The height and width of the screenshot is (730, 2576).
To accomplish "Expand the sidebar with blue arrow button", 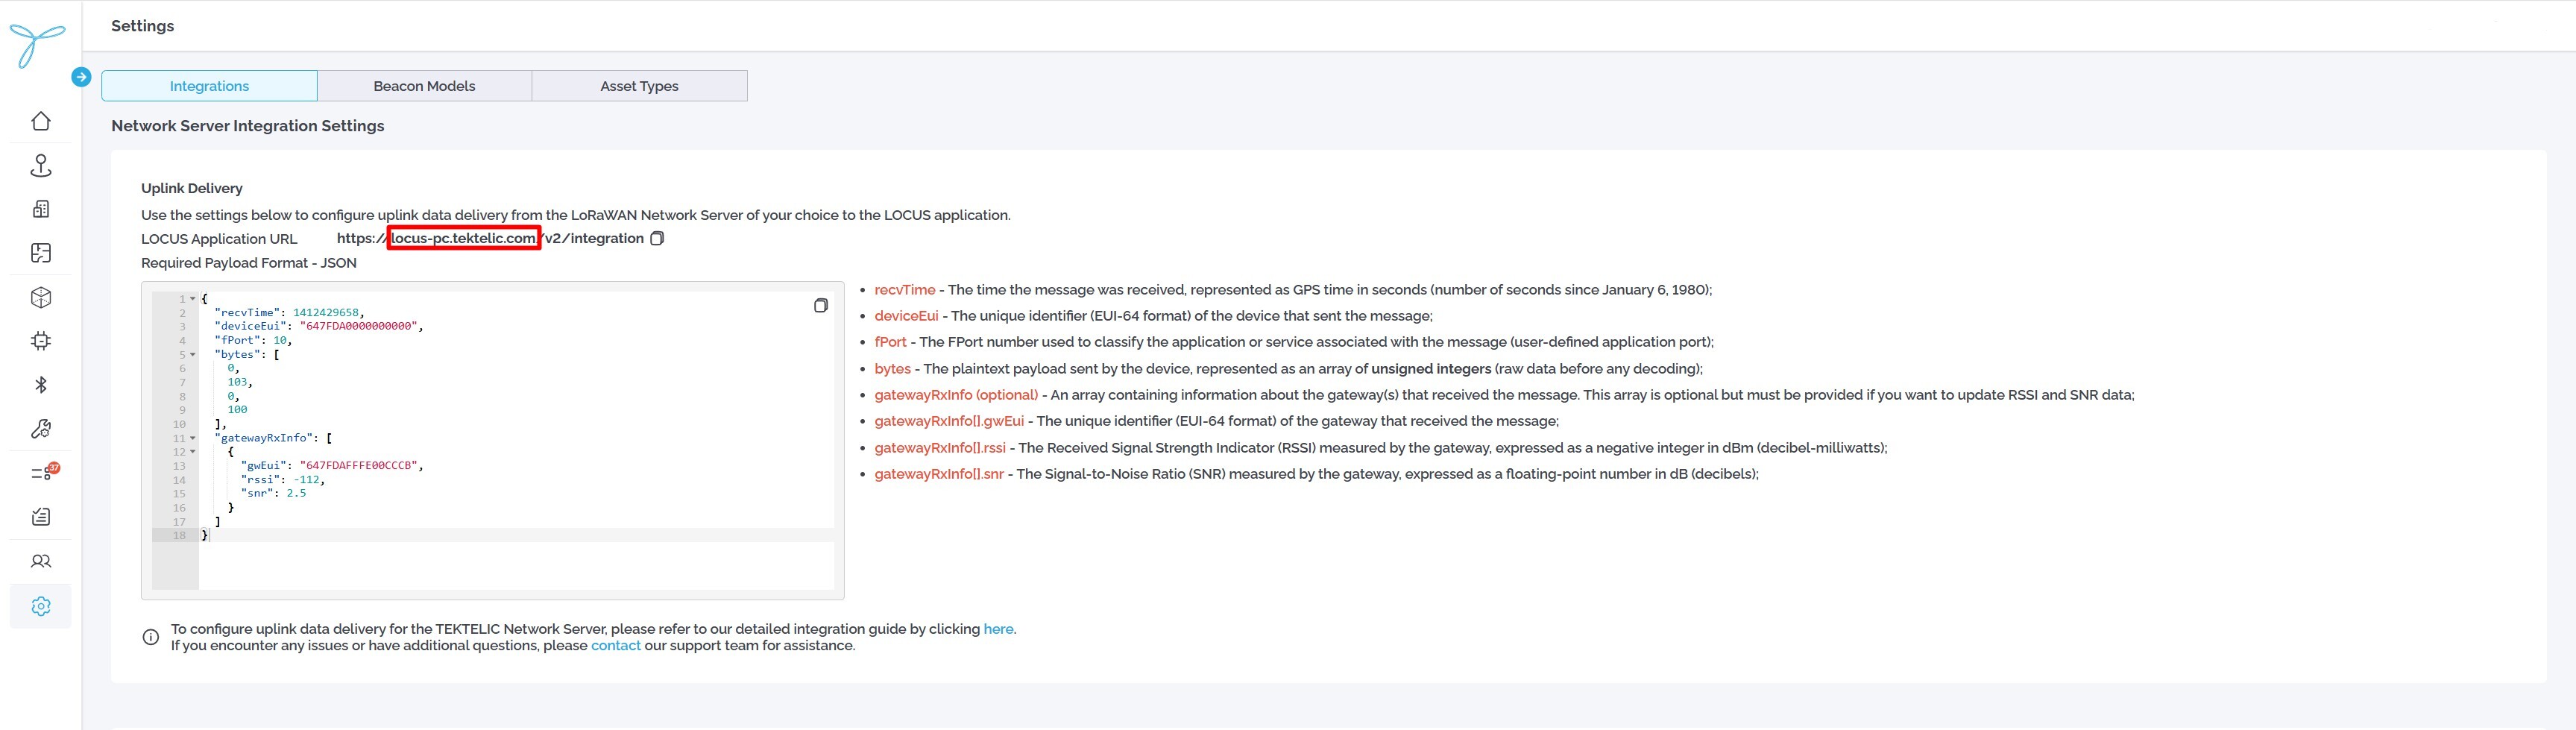I will pos(82,77).
